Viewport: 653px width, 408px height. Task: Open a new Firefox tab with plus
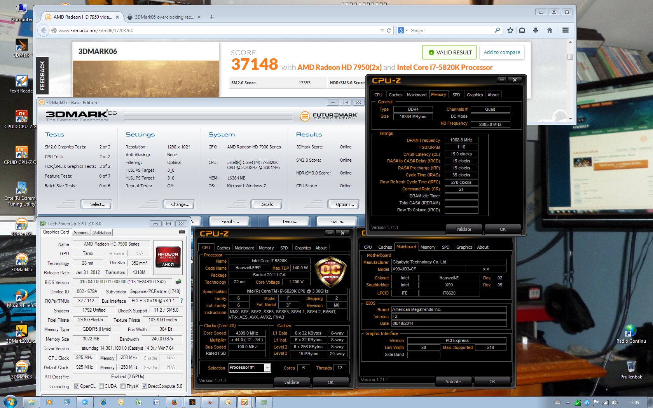[212, 17]
